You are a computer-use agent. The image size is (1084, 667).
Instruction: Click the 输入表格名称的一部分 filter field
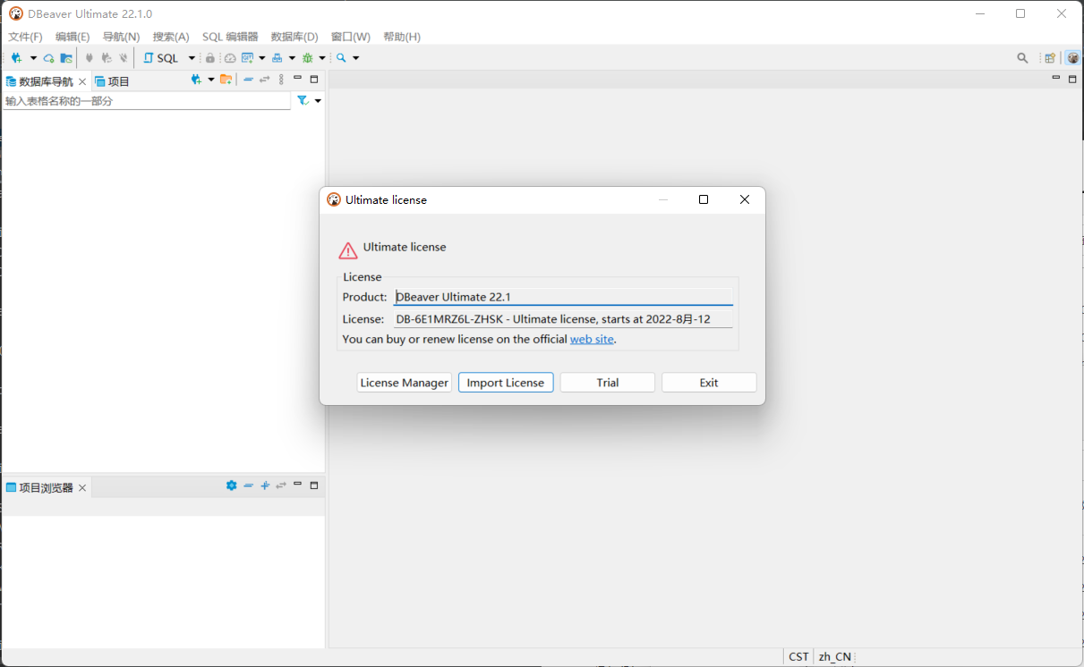146,101
